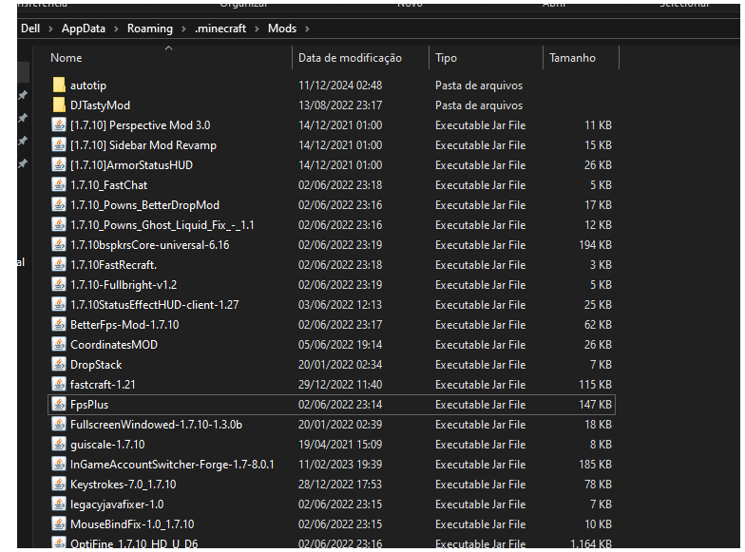This screenshot has width=745, height=552.
Task: Click the jar icon of bspkrsCore-universal-6.16
Action: coord(59,245)
